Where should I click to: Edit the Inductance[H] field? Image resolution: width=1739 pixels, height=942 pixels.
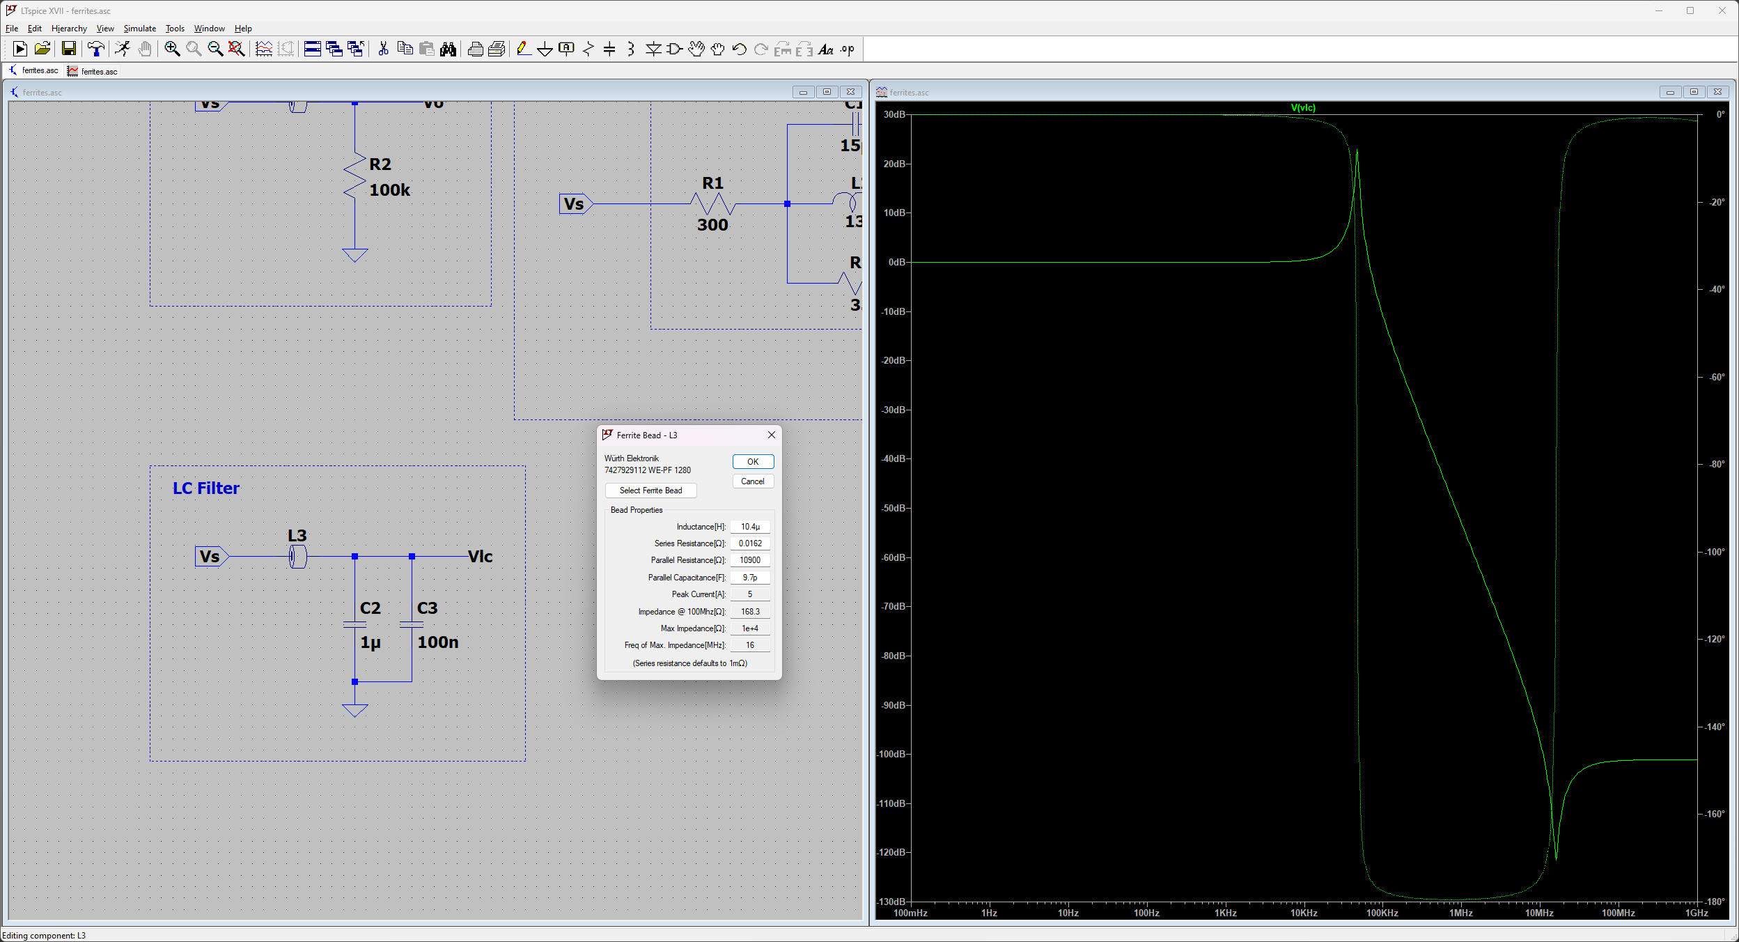click(750, 527)
